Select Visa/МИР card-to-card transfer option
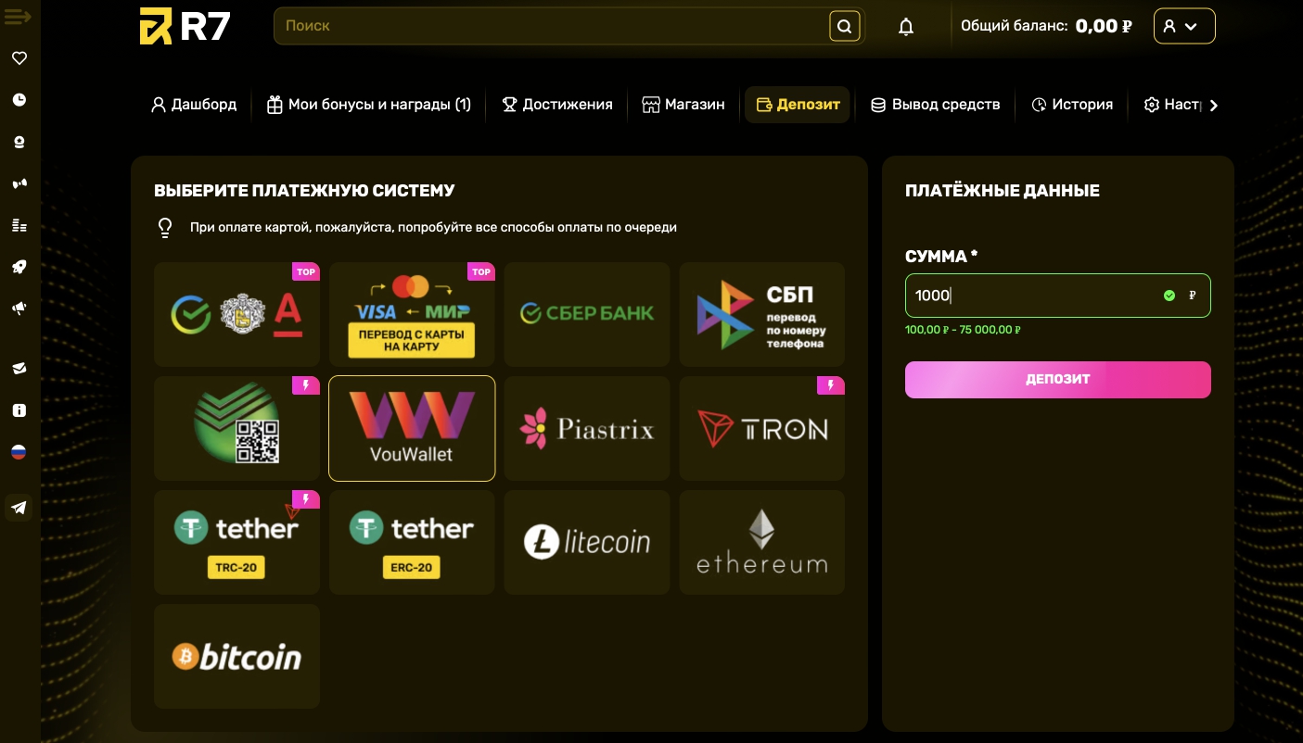The height and width of the screenshot is (743, 1303). [412, 314]
